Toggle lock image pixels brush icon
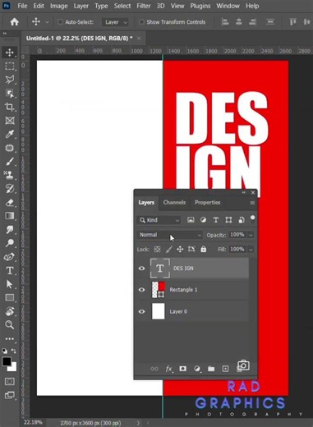 [x=169, y=249]
